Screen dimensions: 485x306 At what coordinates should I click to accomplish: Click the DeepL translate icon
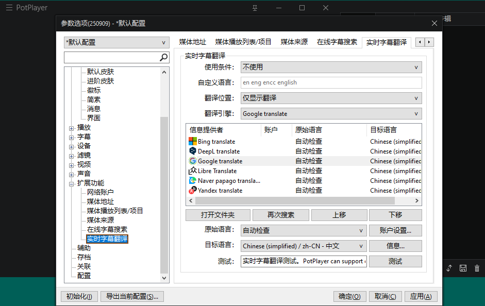click(x=193, y=151)
